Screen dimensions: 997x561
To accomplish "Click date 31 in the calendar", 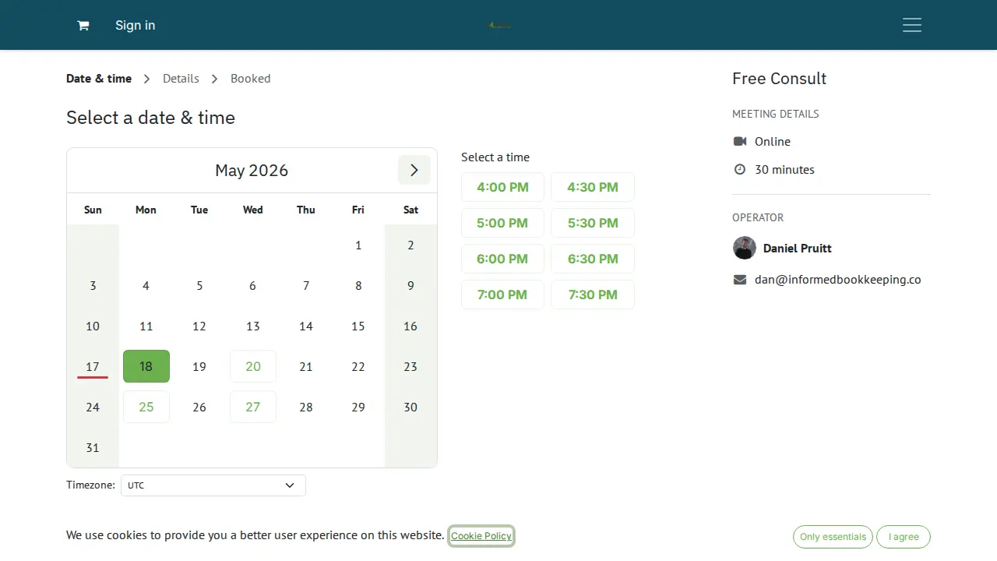I will click(x=93, y=447).
